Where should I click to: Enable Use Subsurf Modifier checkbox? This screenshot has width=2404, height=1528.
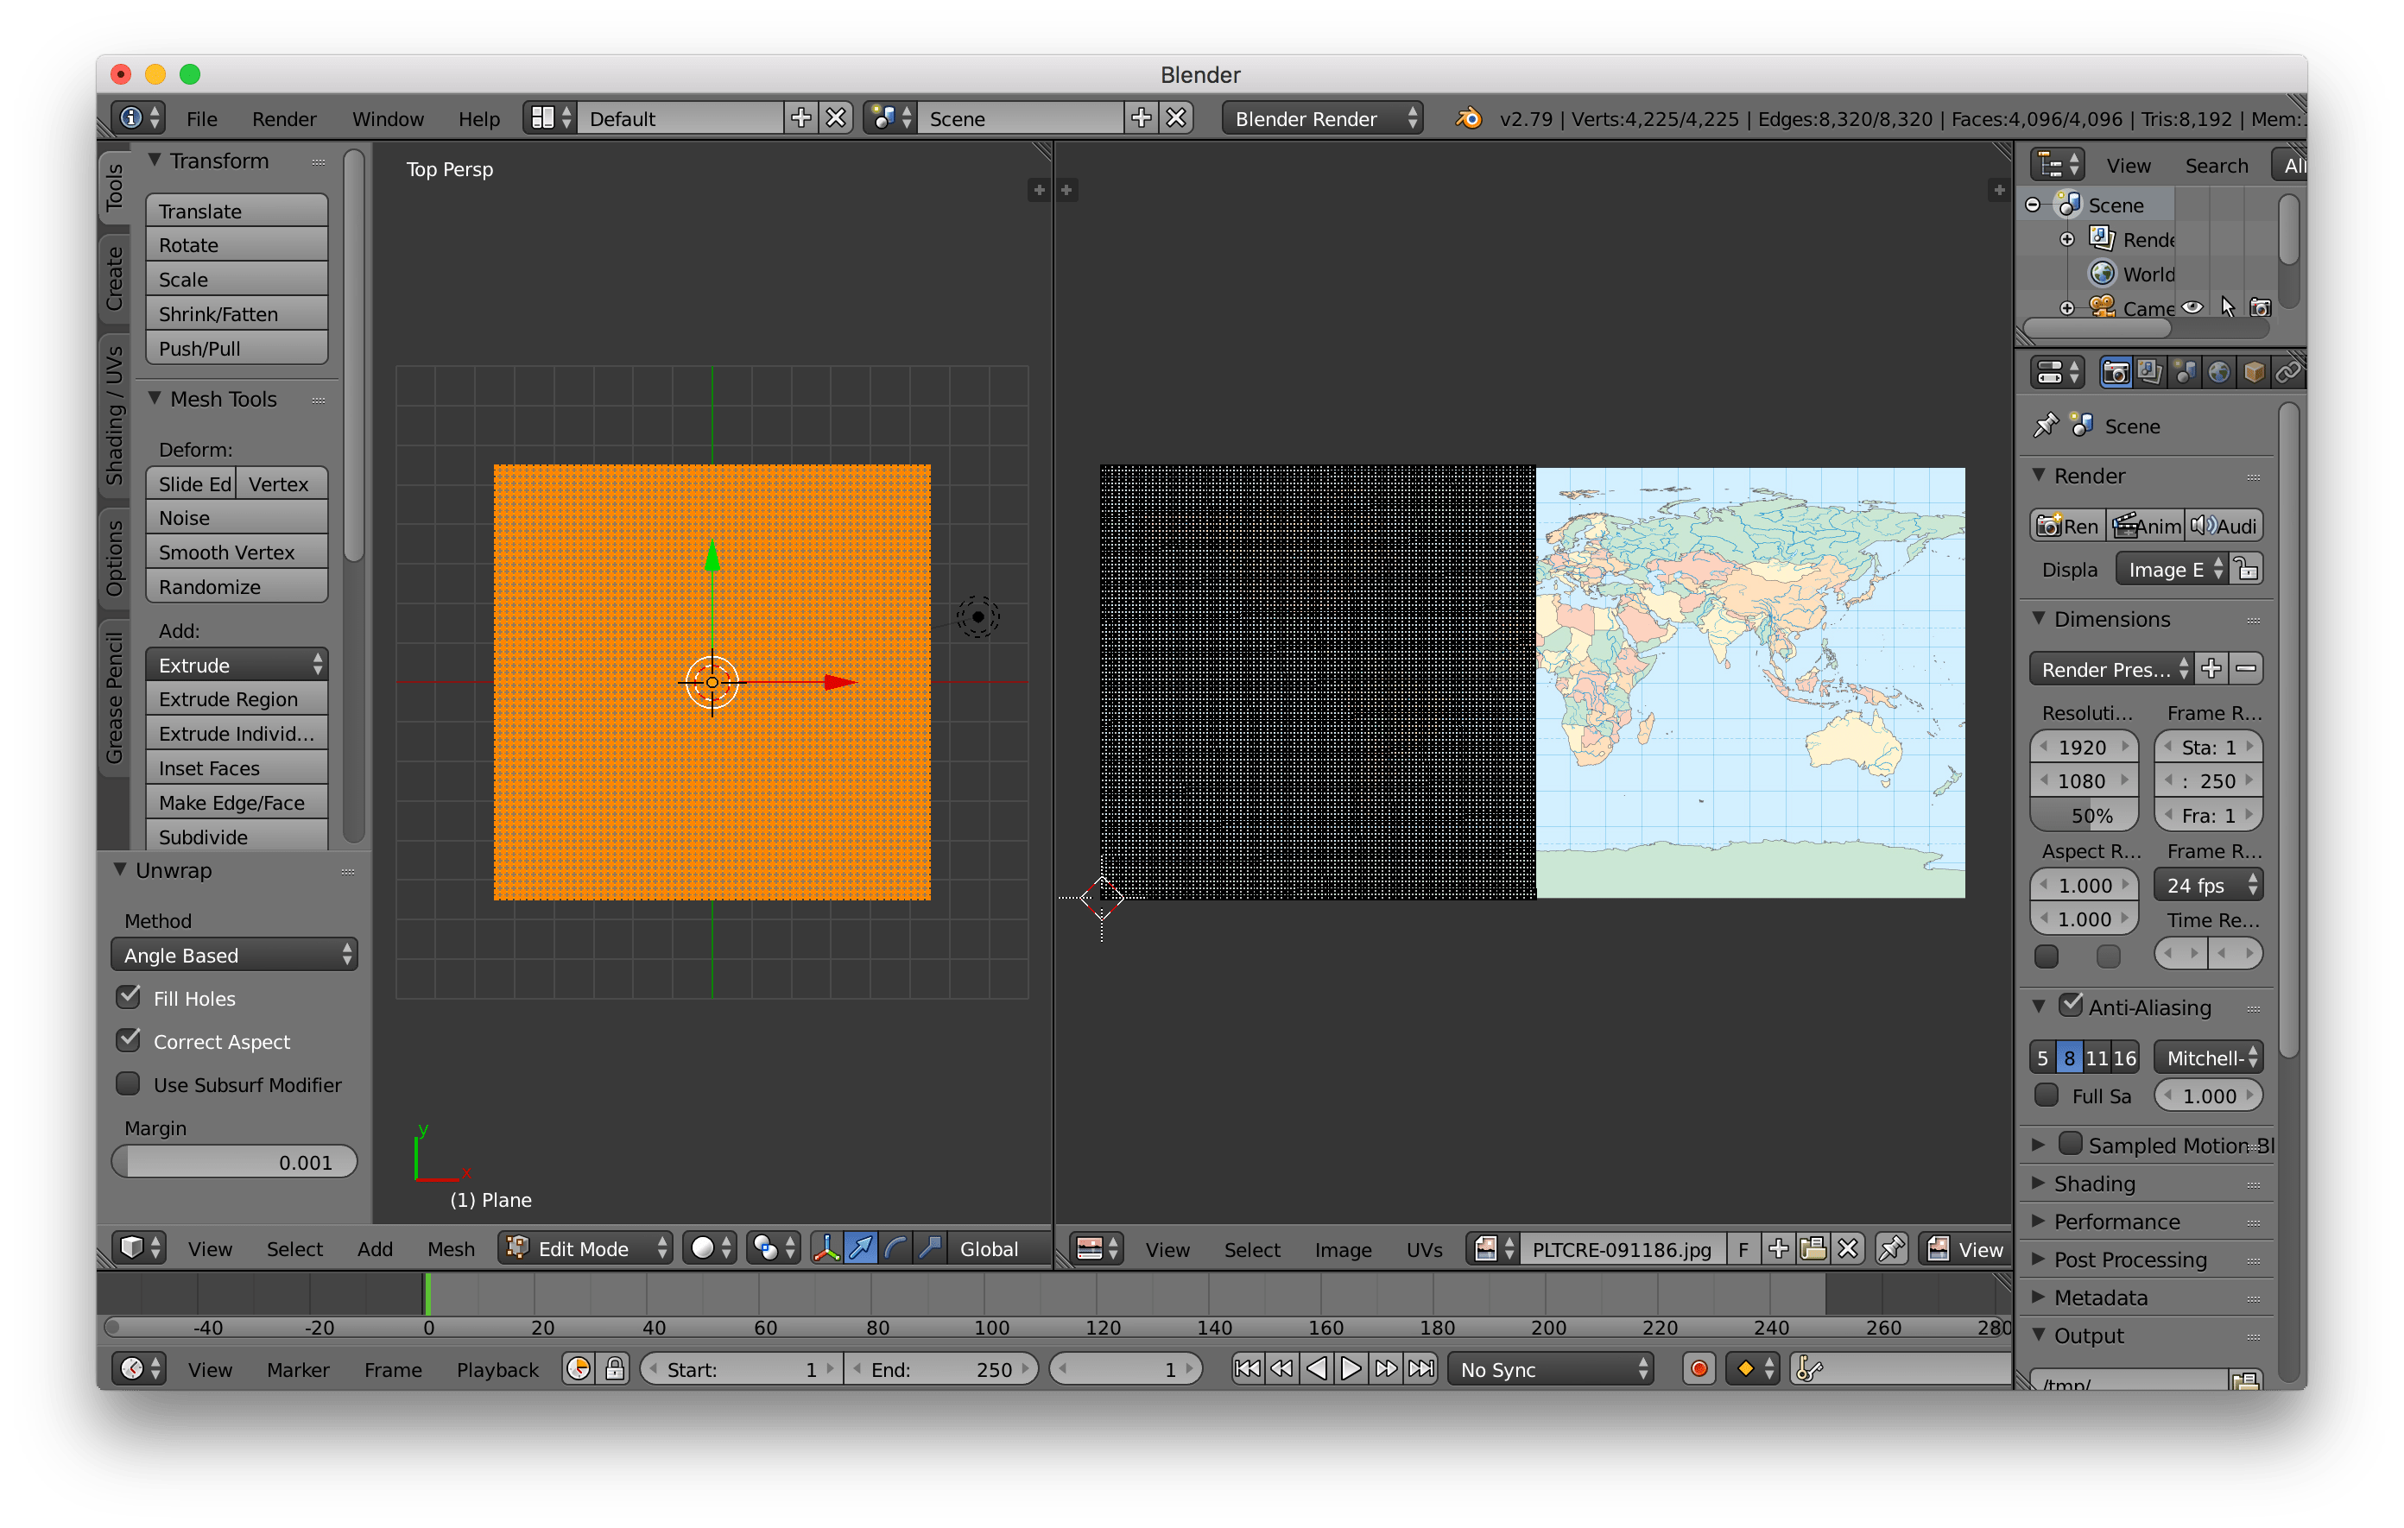[129, 1084]
